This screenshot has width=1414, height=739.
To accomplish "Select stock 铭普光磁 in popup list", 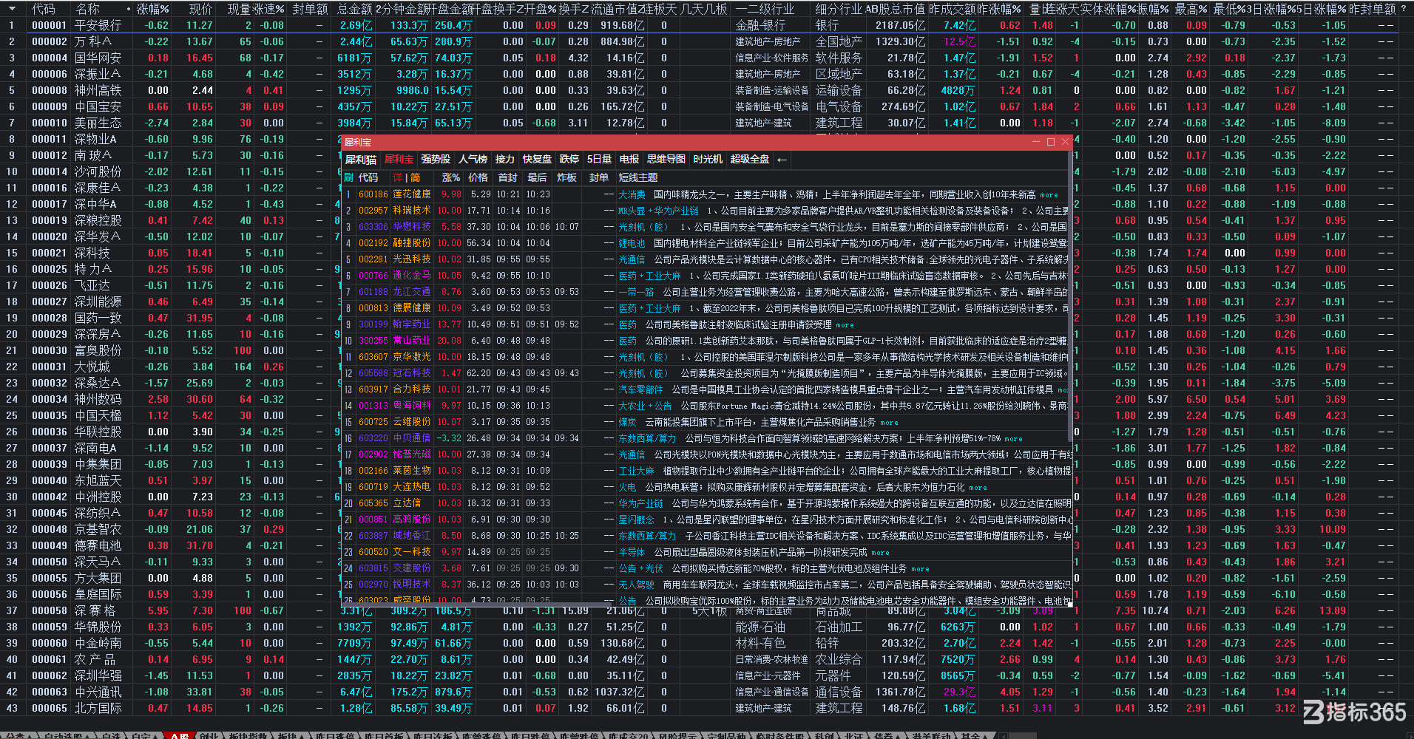I will tap(411, 454).
